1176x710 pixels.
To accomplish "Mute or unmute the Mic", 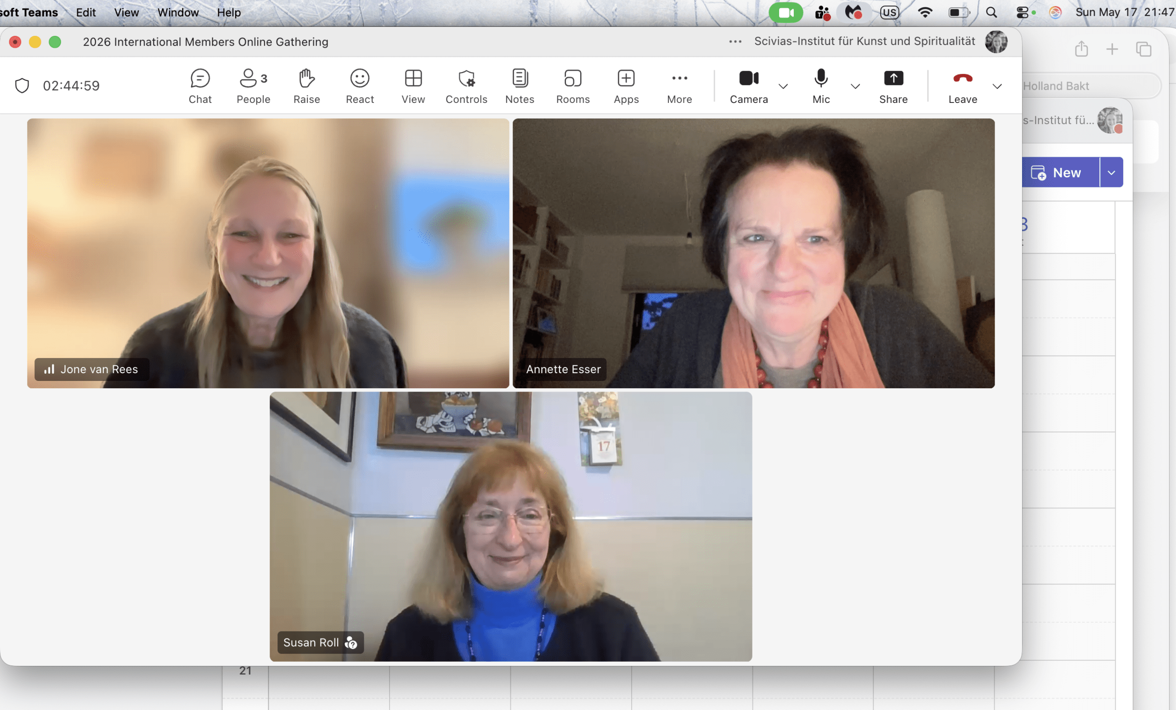I will point(821,86).
